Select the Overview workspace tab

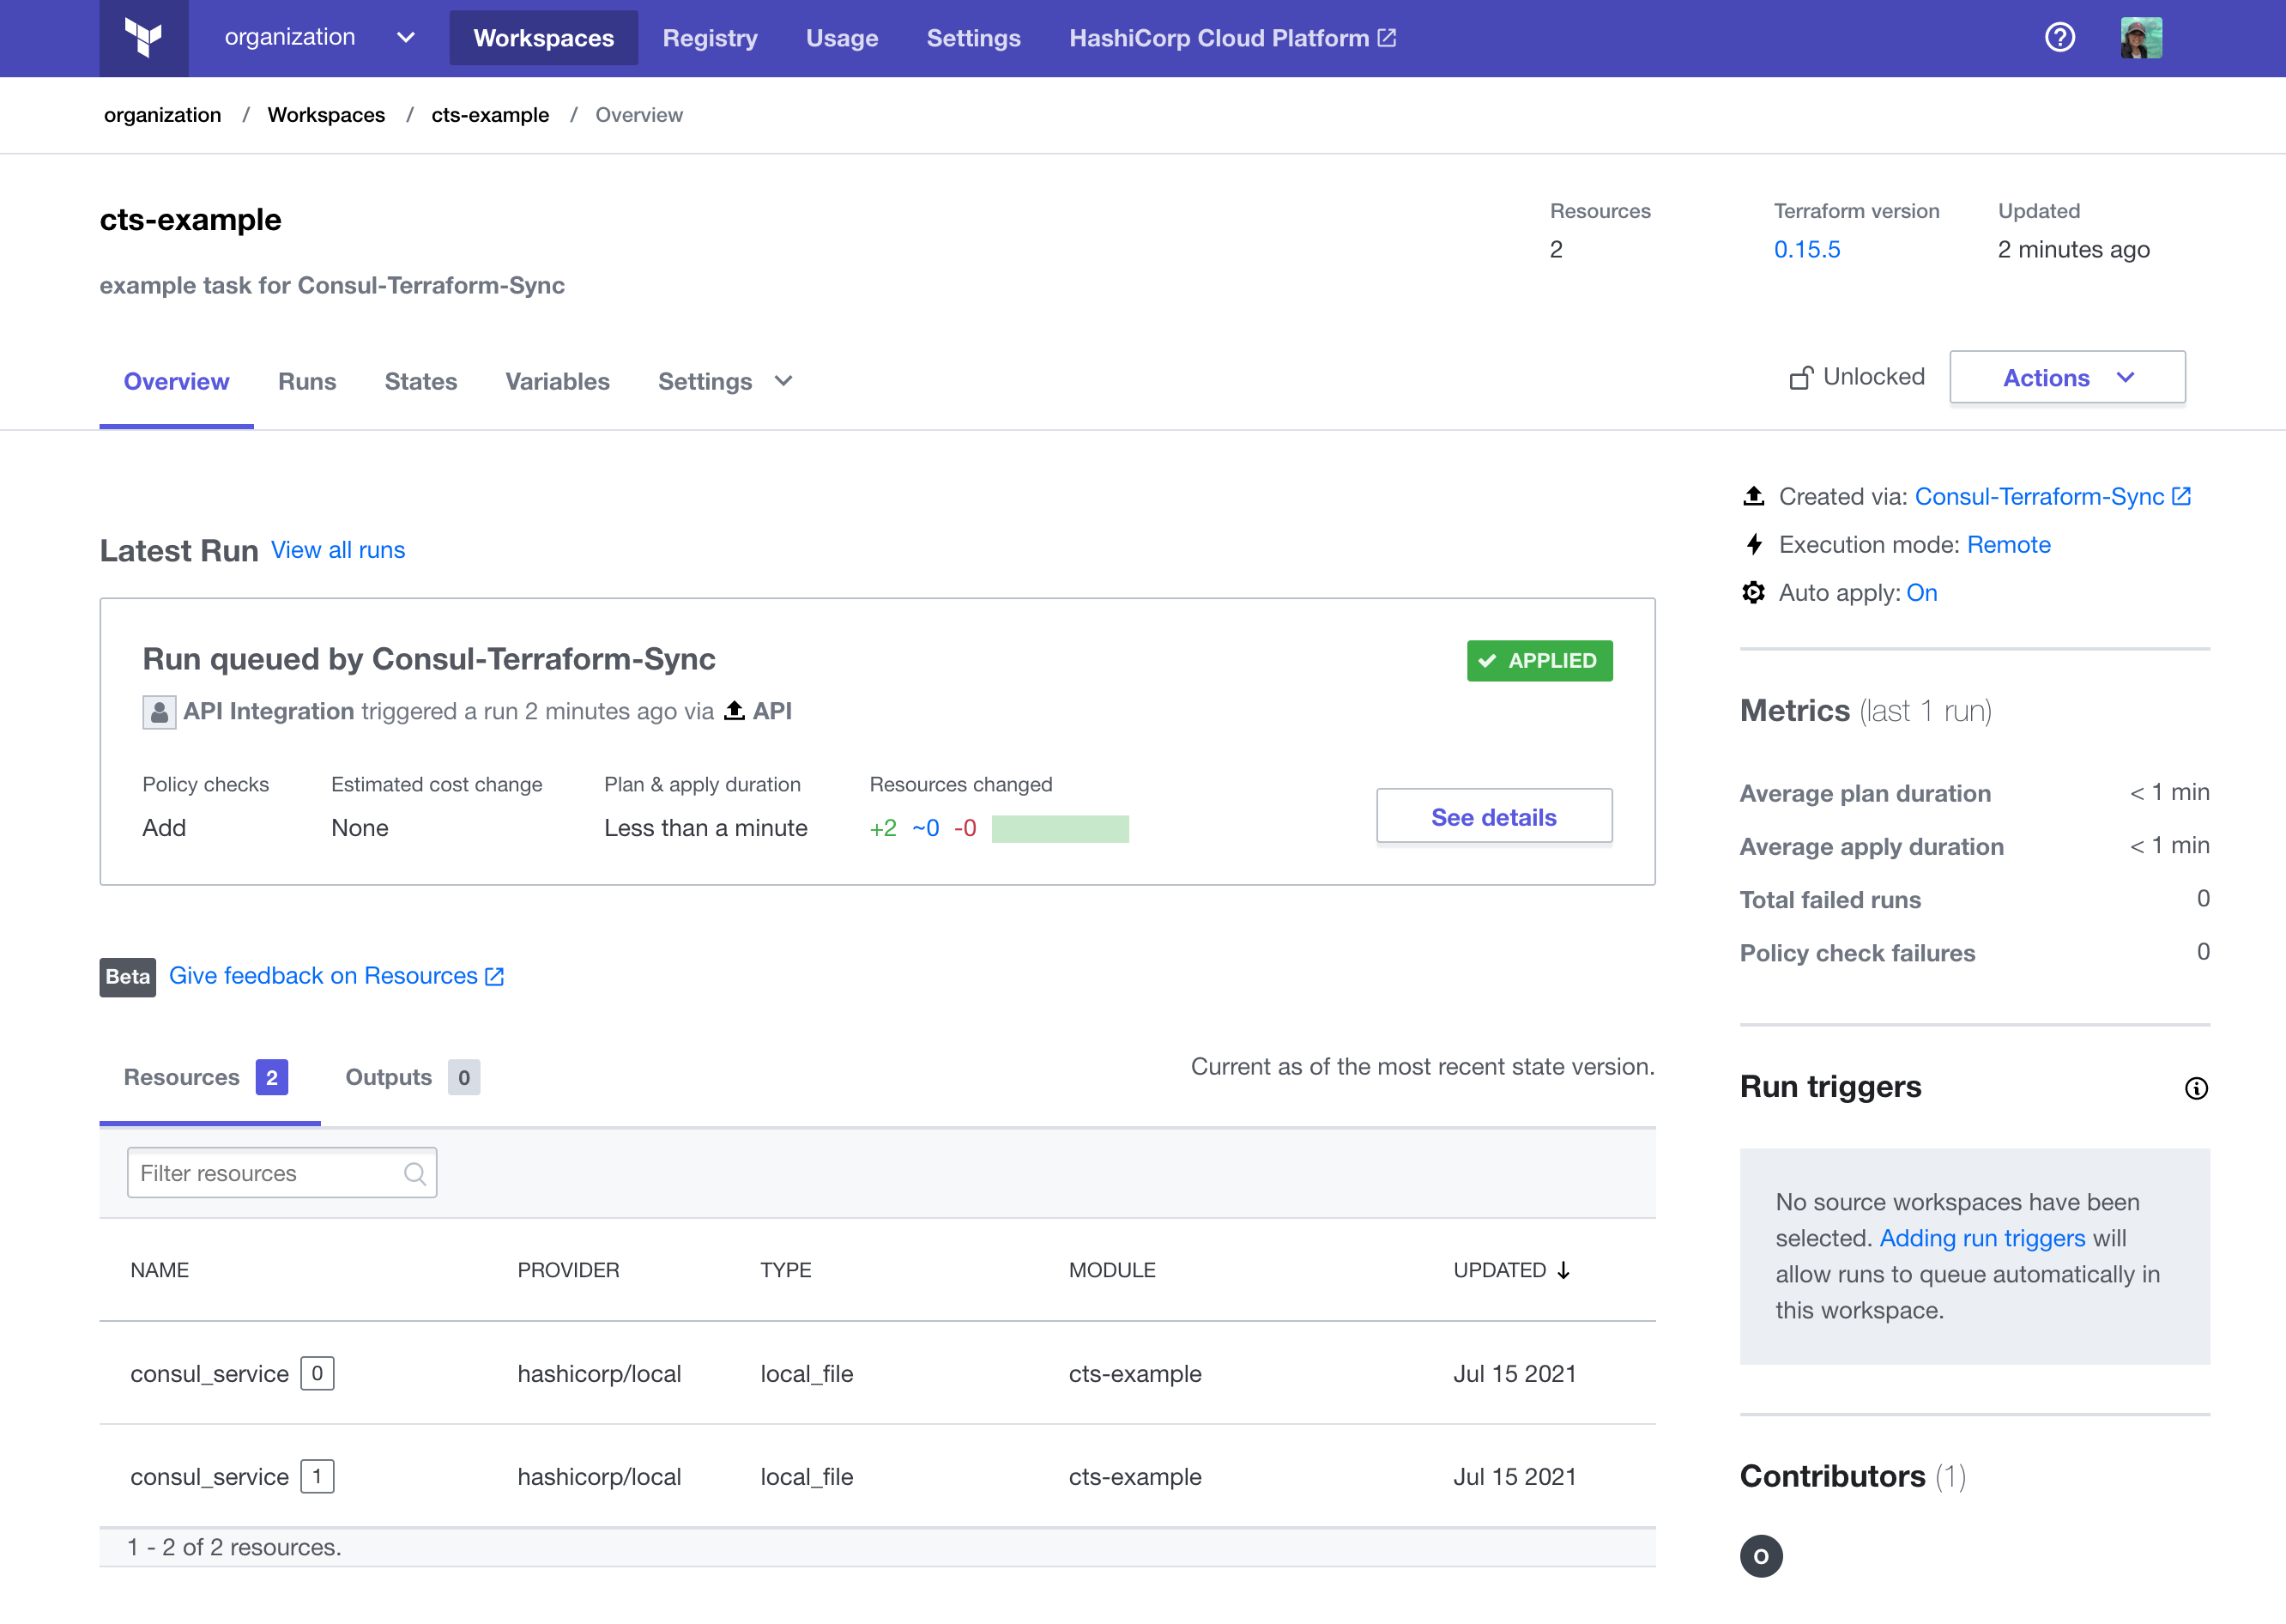[x=177, y=382]
